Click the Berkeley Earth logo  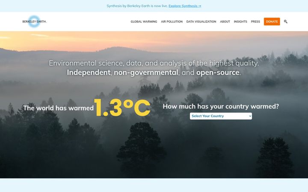coord(34,21)
